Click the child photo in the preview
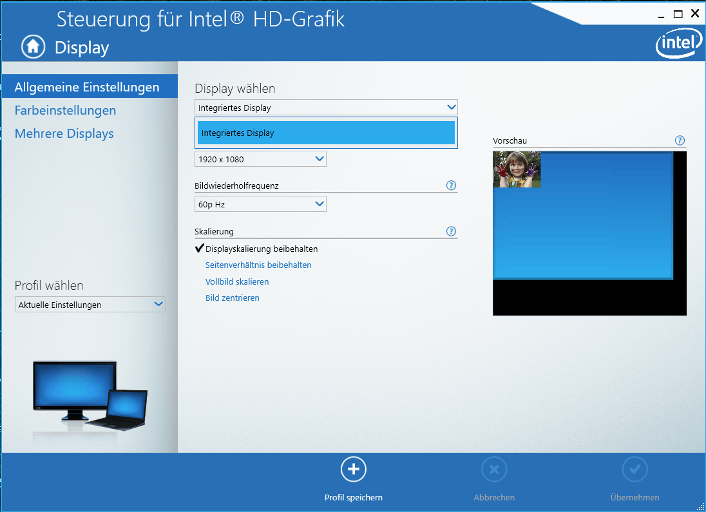Viewport: 706px width, 512px height. click(517, 169)
